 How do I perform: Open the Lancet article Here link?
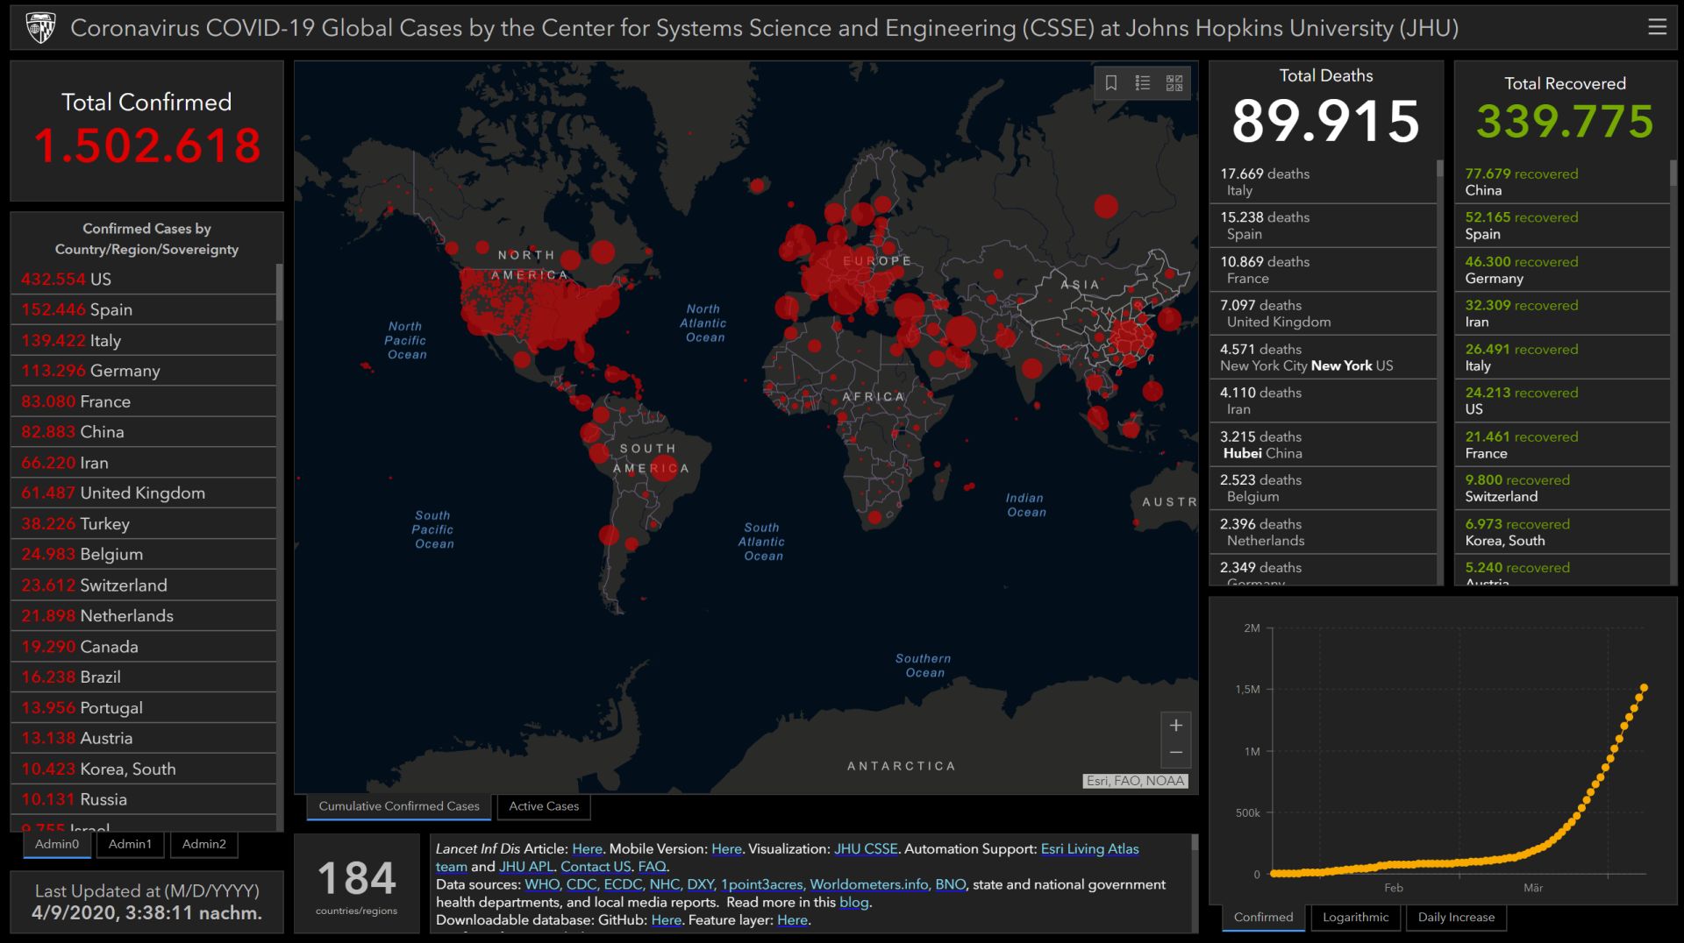[587, 848]
